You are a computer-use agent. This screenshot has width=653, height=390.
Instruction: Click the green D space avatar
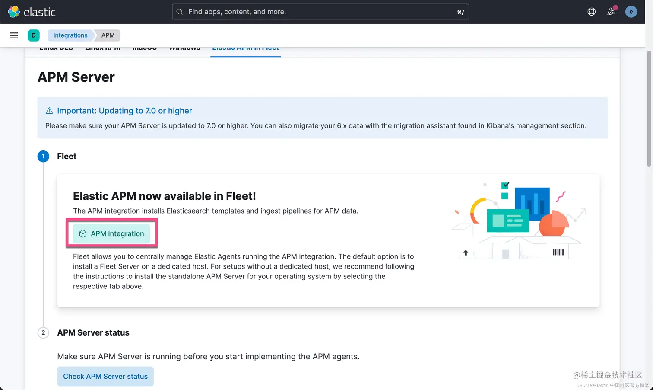34,35
